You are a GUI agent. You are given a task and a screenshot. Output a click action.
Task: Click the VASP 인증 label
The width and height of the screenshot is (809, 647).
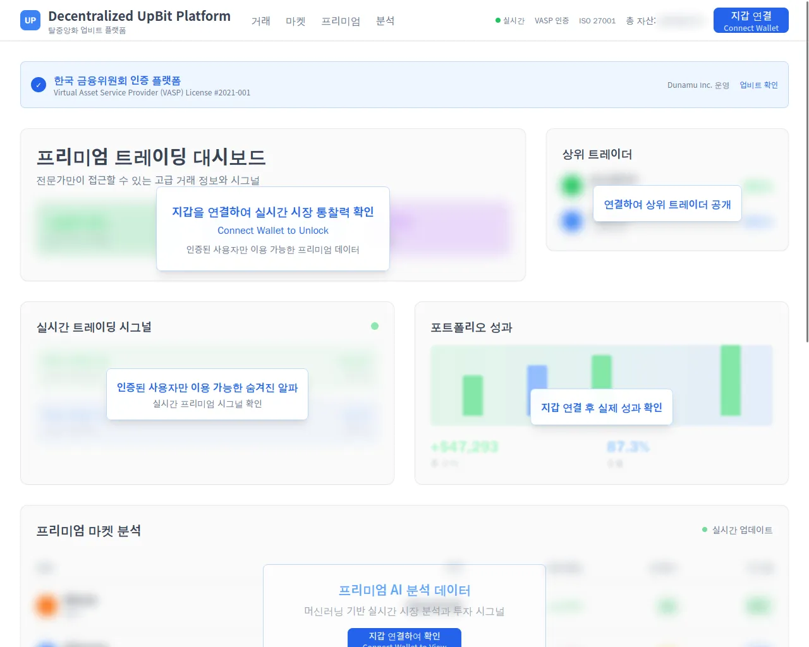552,21
